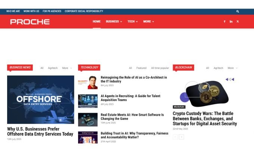Open the Facebook social icon
Viewport: 254px width, 152px height.
click(224, 22)
